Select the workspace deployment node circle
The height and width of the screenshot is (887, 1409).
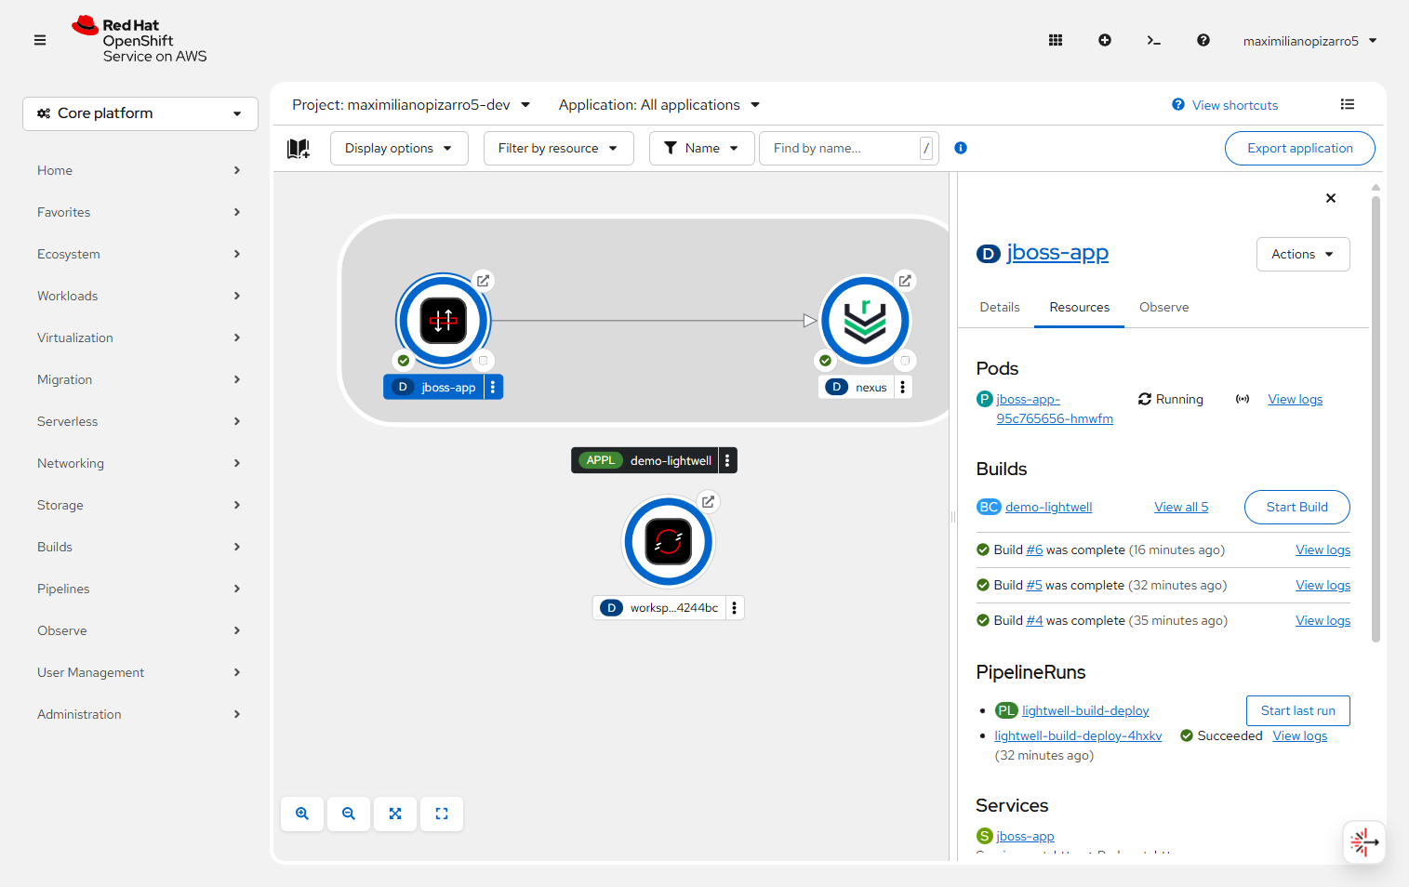click(x=669, y=541)
